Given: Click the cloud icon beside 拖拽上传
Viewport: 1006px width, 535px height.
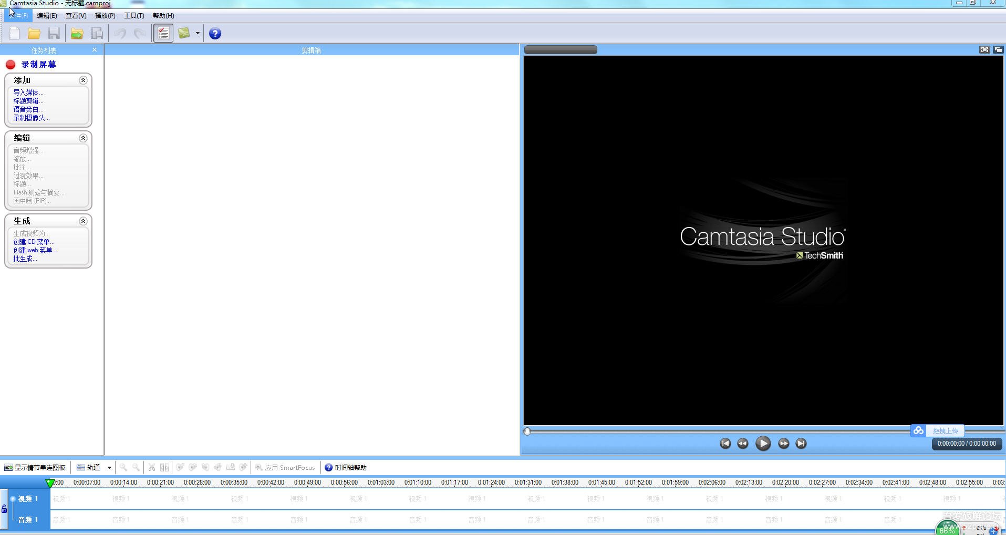Looking at the screenshot, I should pos(918,430).
